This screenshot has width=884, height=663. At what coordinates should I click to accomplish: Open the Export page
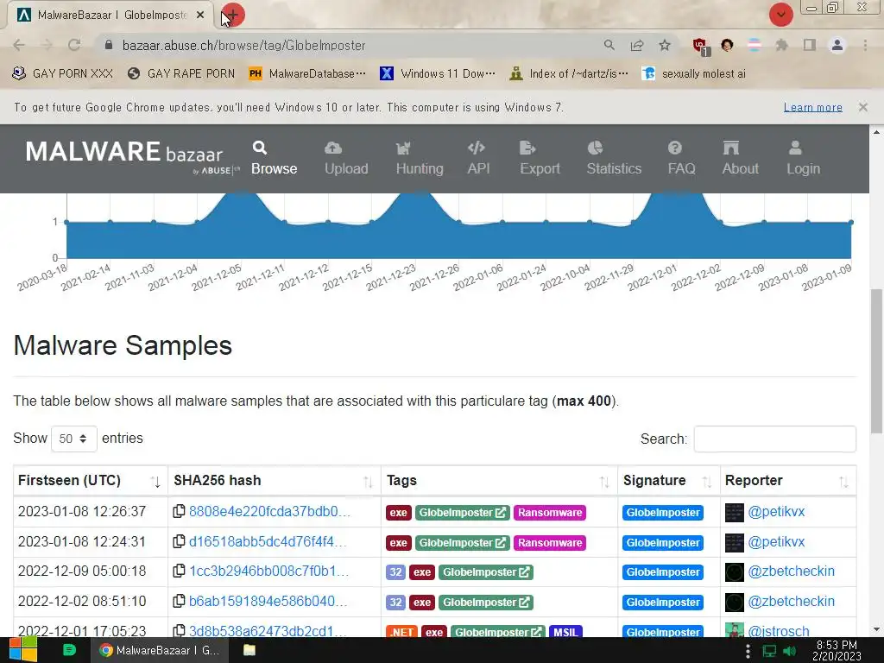tap(540, 159)
